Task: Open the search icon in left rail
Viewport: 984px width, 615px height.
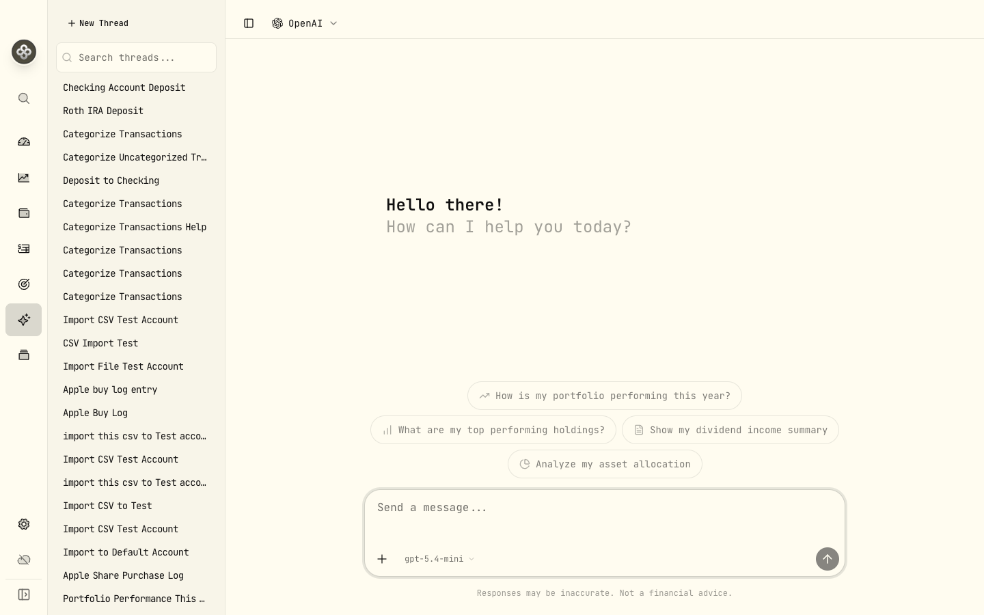Action: click(x=24, y=98)
